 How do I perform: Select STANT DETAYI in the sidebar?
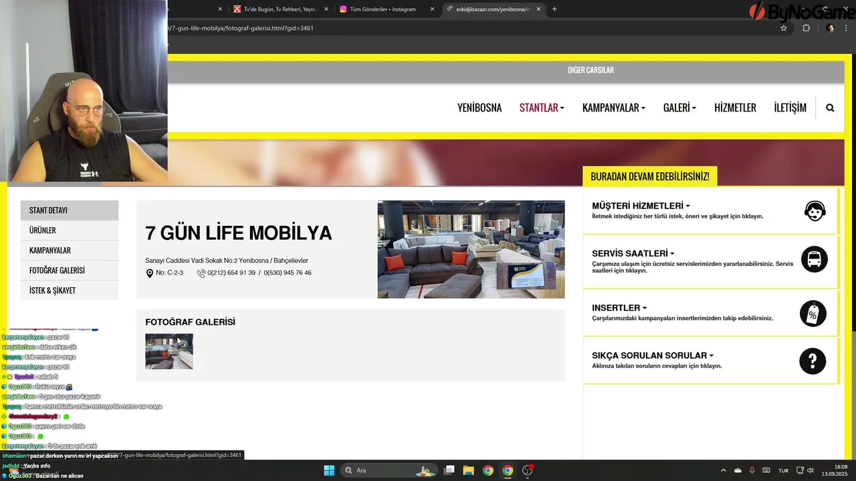70,210
